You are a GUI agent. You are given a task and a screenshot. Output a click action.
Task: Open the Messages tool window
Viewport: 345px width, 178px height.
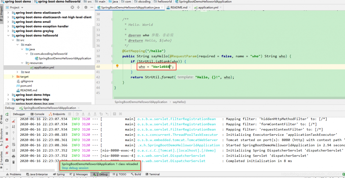tap(78, 174)
